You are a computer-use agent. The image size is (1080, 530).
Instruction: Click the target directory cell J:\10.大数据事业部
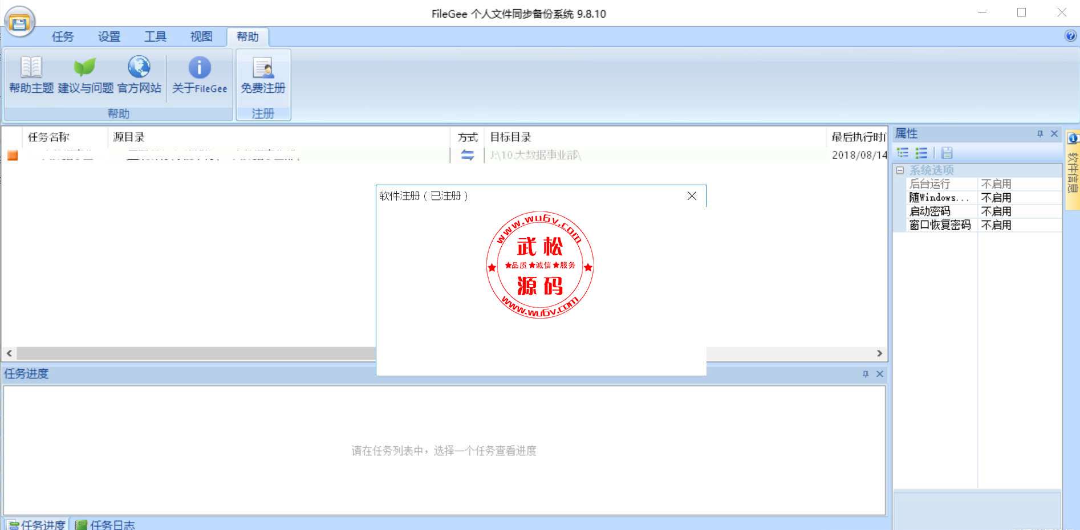[535, 155]
